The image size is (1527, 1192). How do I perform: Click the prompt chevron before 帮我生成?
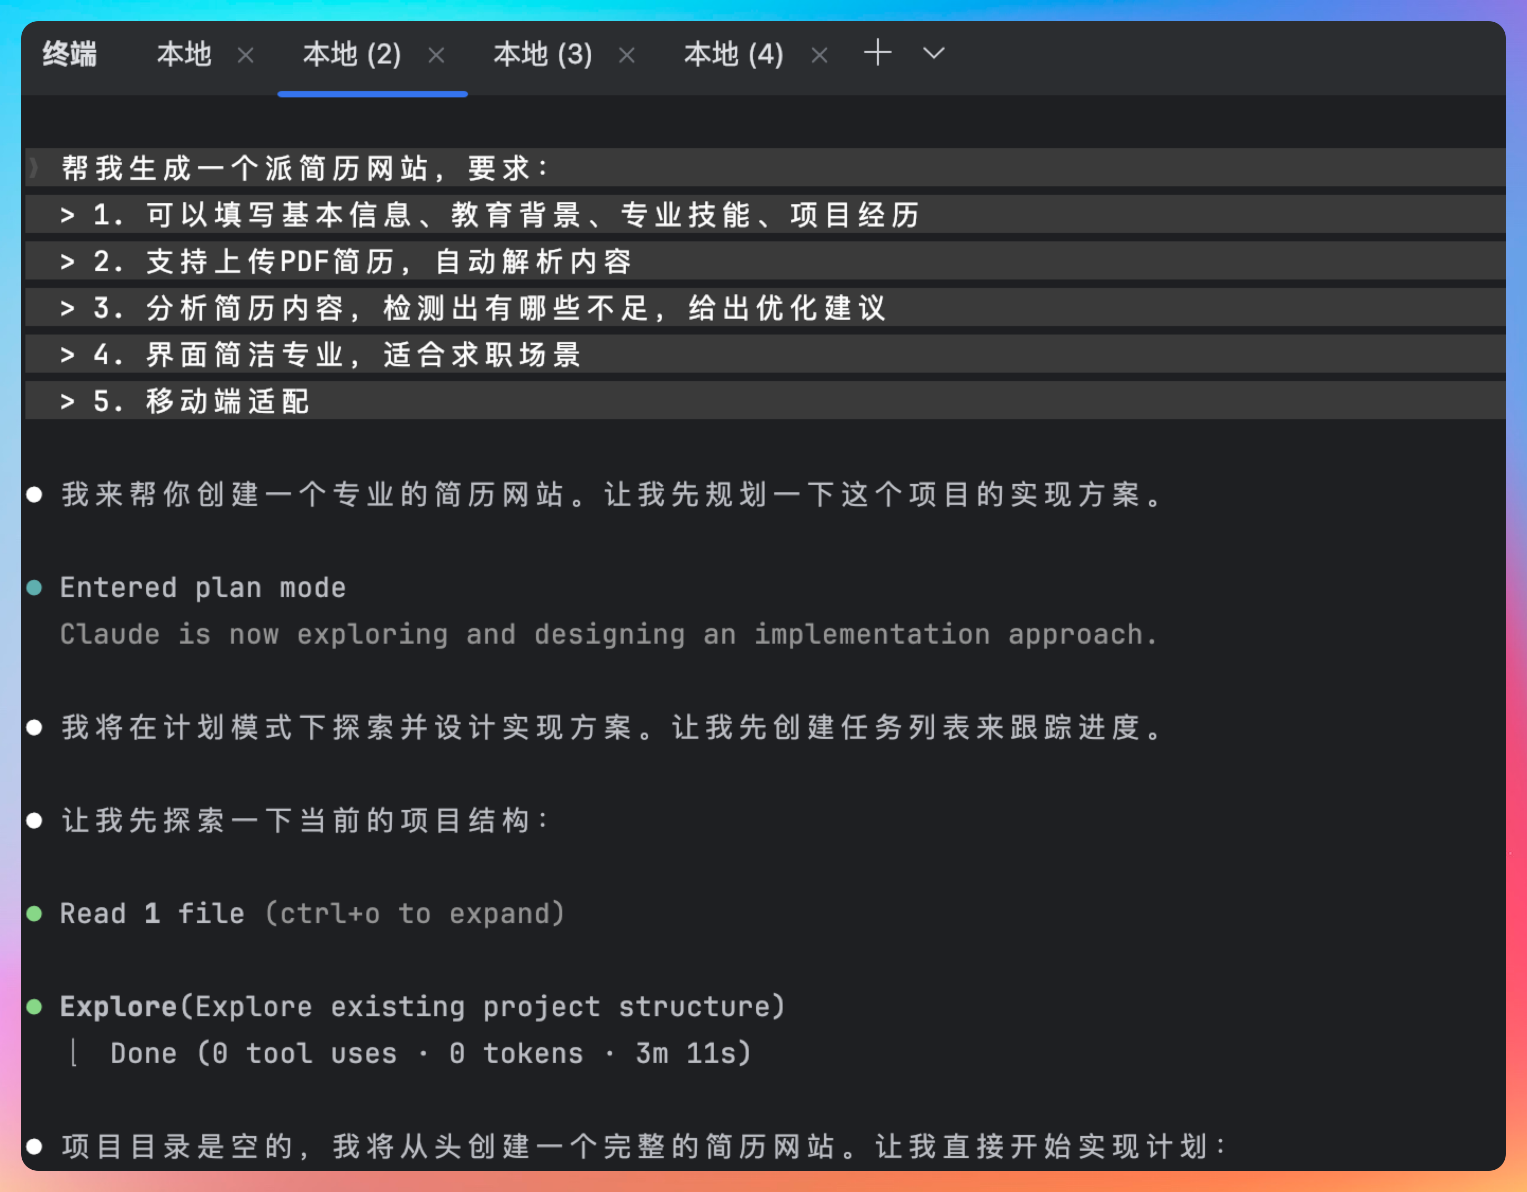[34, 168]
